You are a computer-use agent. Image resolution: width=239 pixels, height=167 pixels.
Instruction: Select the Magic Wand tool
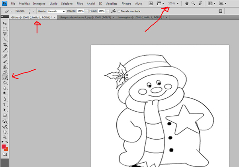point(5,39)
